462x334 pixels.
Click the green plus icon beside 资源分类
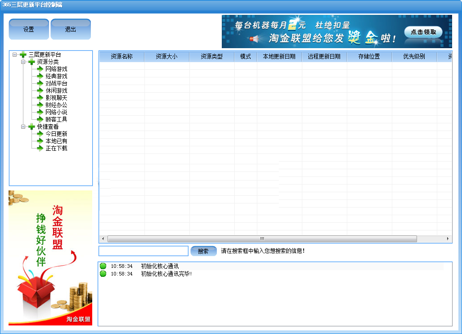[x=31, y=62]
